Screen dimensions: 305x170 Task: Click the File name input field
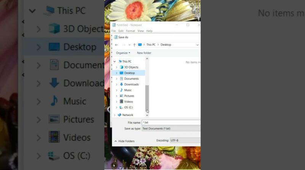(171, 123)
